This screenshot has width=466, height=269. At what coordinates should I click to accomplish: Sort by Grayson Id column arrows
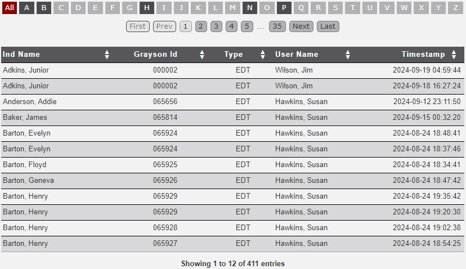coord(202,55)
